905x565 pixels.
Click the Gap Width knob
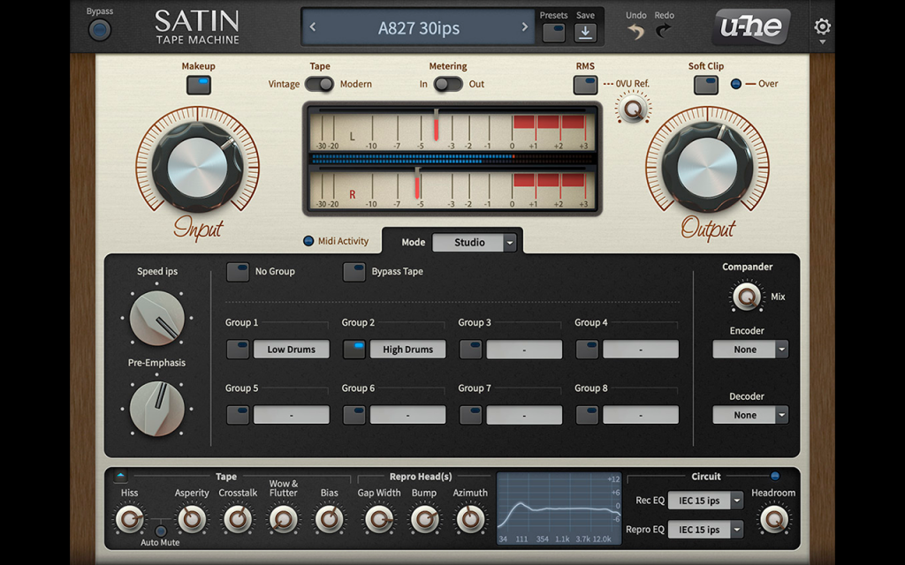pos(378,519)
